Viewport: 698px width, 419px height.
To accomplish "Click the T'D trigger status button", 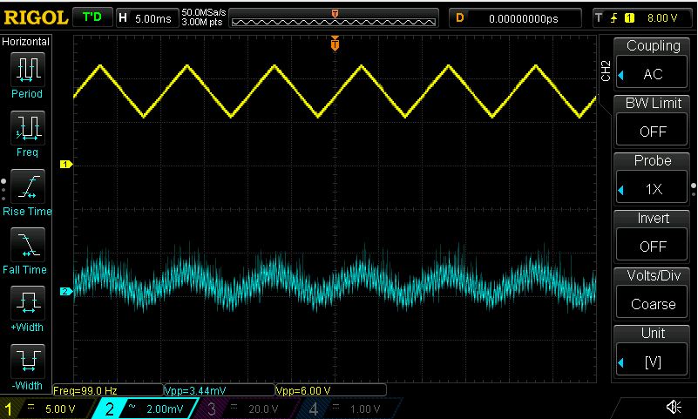I will coord(92,17).
